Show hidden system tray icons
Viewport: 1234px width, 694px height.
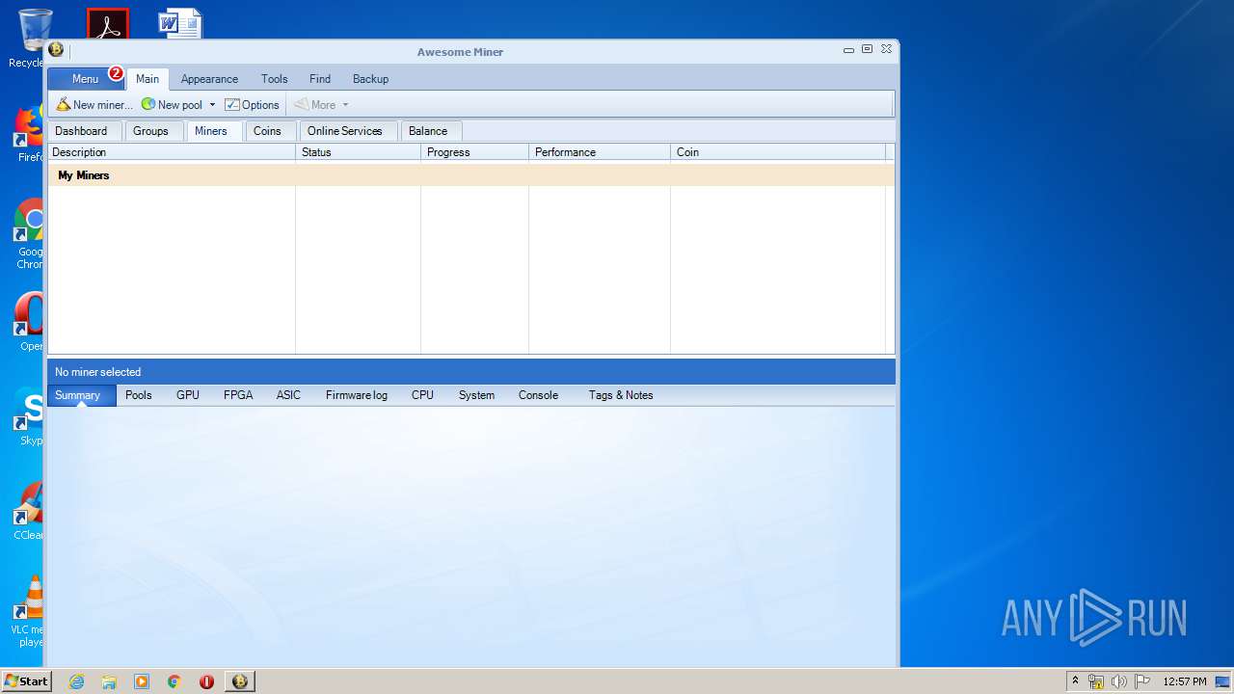click(x=1076, y=681)
